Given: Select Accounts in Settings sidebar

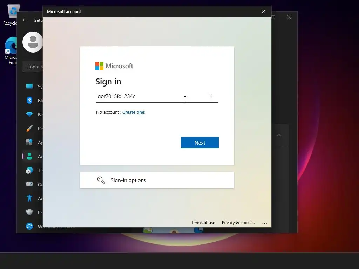Looking at the screenshot, I should (x=33, y=157).
